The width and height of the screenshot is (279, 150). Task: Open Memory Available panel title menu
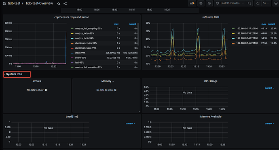pos(211,117)
